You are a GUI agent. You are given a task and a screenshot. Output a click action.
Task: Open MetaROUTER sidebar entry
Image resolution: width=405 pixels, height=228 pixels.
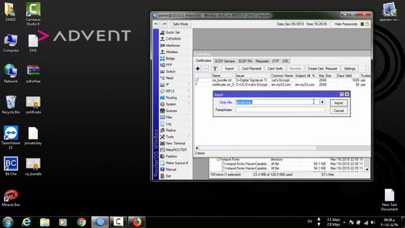point(176,149)
